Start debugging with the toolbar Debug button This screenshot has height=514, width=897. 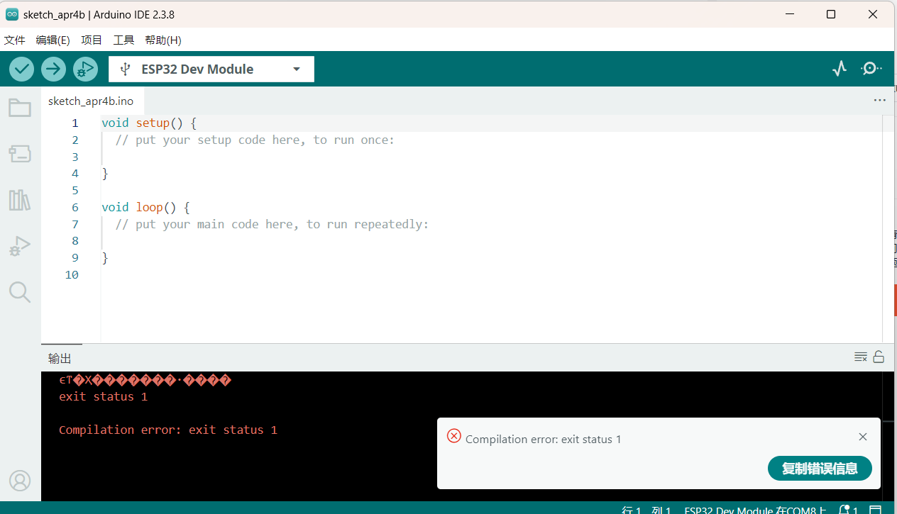point(85,69)
